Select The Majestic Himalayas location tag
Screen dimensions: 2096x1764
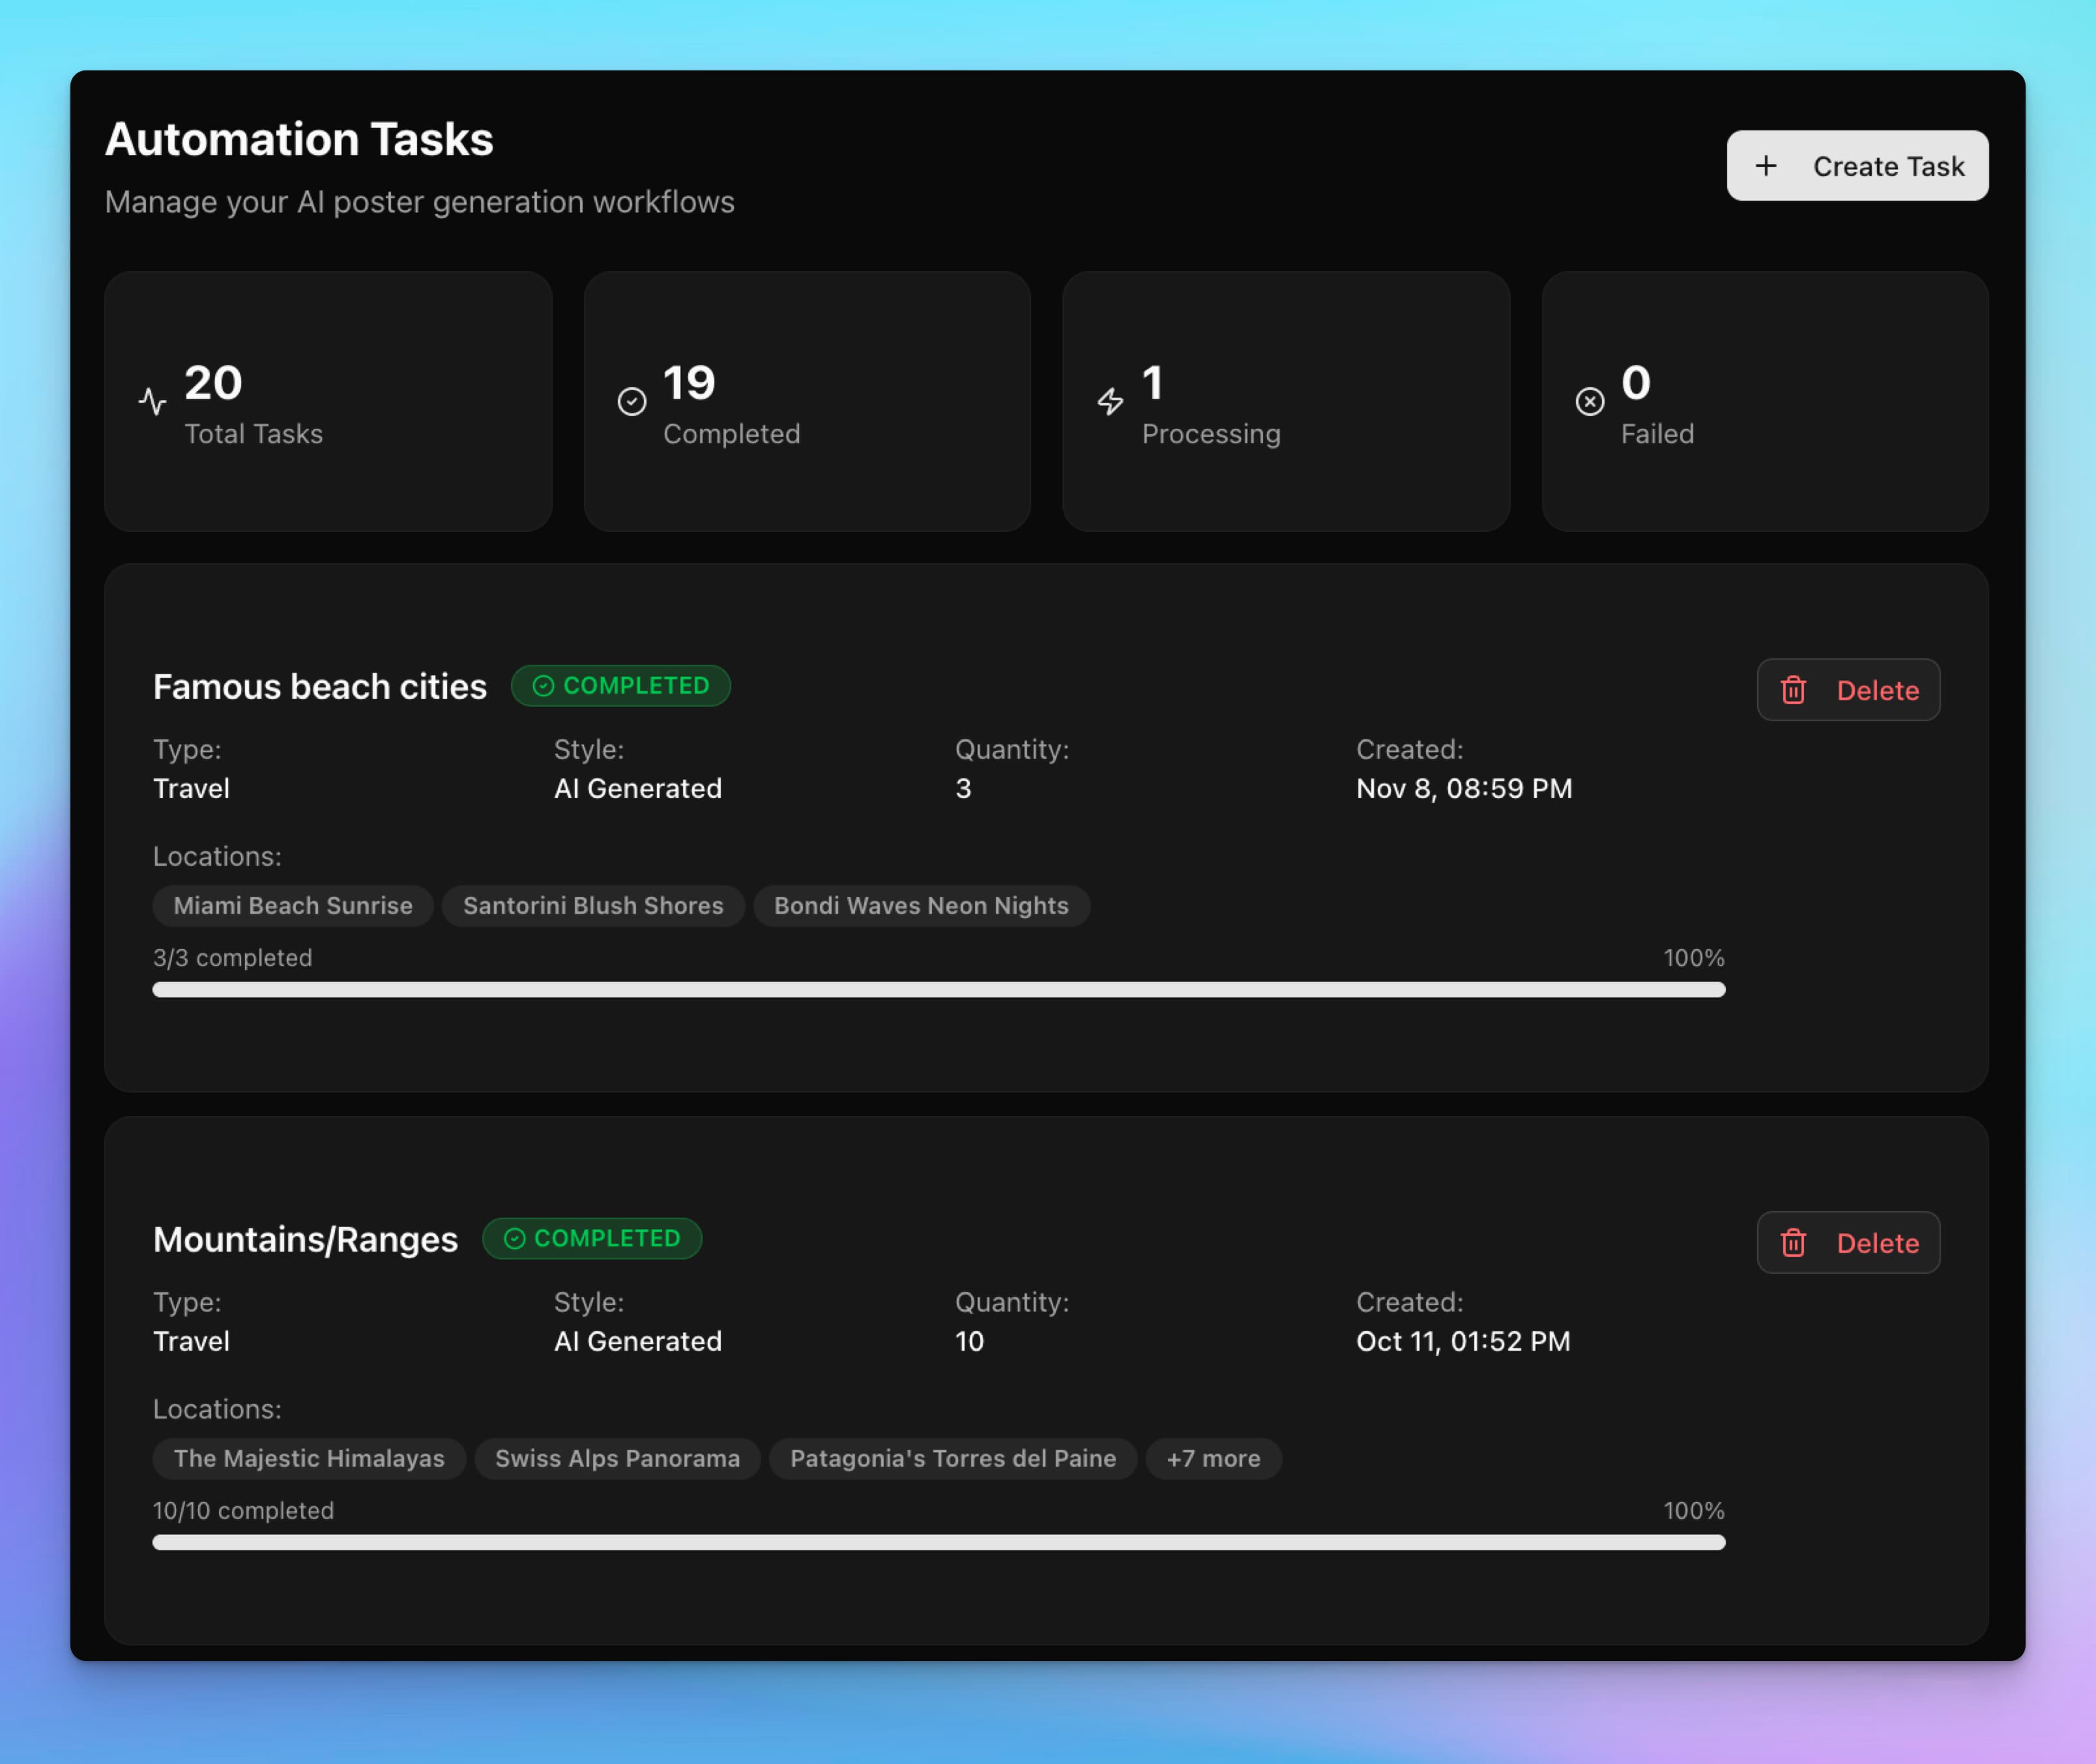(x=308, y=1459)
